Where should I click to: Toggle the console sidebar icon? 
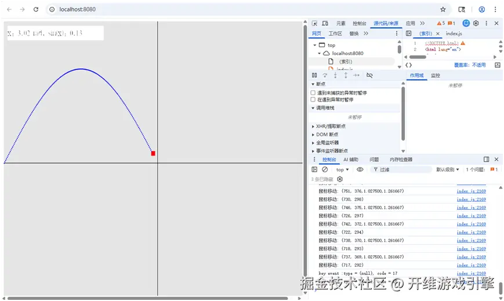pyautogui.click(x=314, y=169)
